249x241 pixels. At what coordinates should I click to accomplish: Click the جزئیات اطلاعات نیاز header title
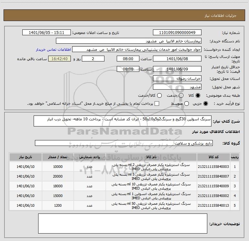click(x=221, y=16)
